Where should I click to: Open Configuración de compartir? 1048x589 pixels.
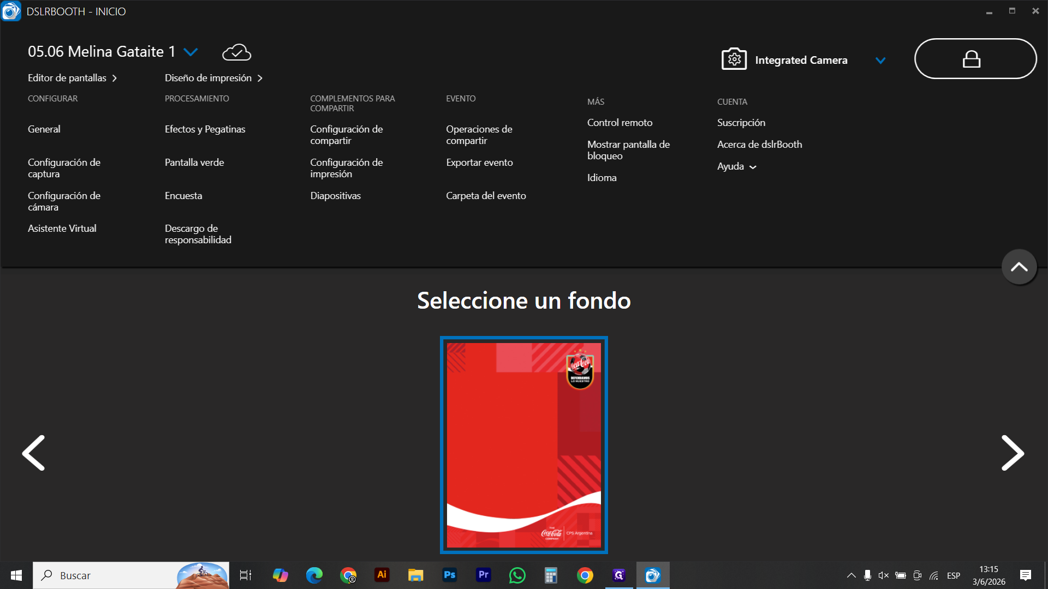(x=347, y=135)
